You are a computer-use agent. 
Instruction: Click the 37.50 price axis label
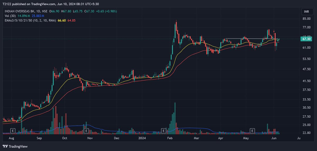[x=306, y=90]
